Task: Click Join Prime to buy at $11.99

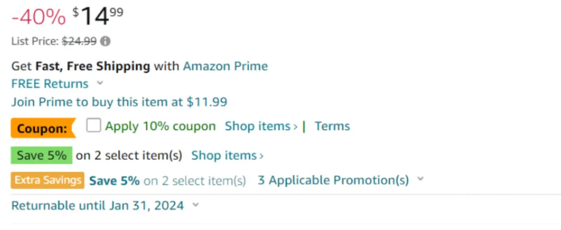Action: [x=119, y=102]
